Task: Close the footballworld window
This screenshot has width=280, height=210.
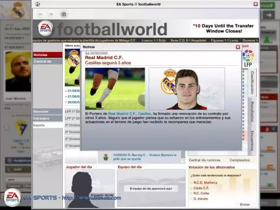Action: click(256, 4)
